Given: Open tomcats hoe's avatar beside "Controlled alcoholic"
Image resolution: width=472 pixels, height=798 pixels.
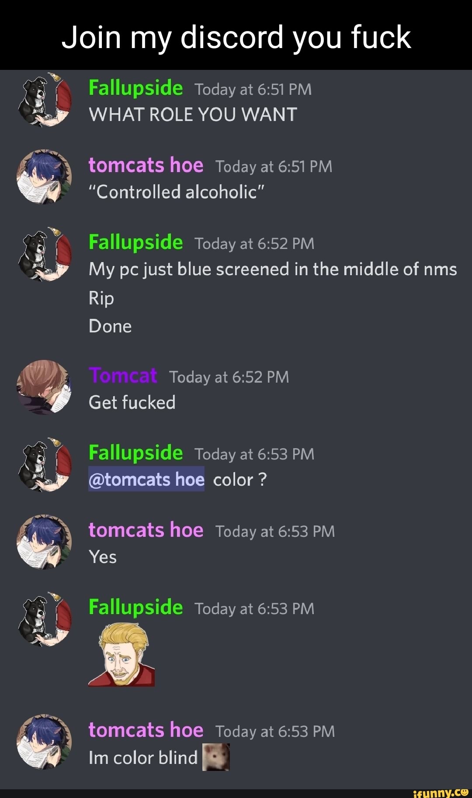Looking at the screenshot, I should (x=44, y=176).
